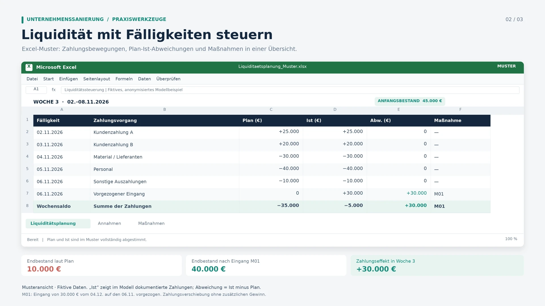
Task: Click the formula bar text field
Action: pyautogui.click(x=290, y=90)
